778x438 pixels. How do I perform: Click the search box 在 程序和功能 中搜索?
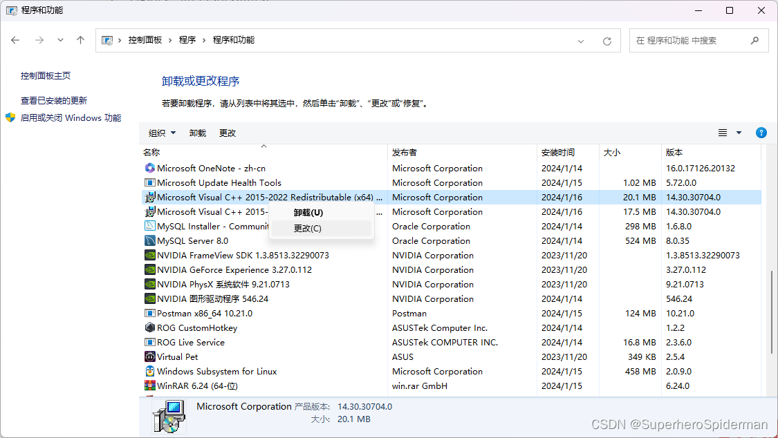698,41
